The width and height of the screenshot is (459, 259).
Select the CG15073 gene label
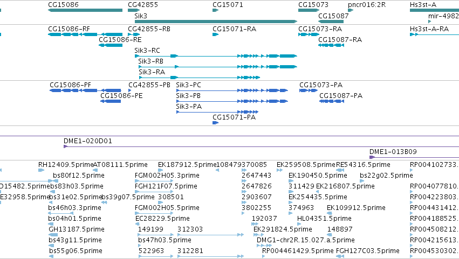click(x=313, y=5)
